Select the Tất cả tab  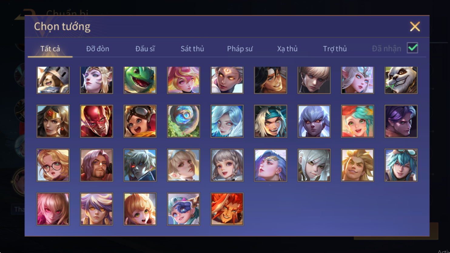[x=50, y=48]
